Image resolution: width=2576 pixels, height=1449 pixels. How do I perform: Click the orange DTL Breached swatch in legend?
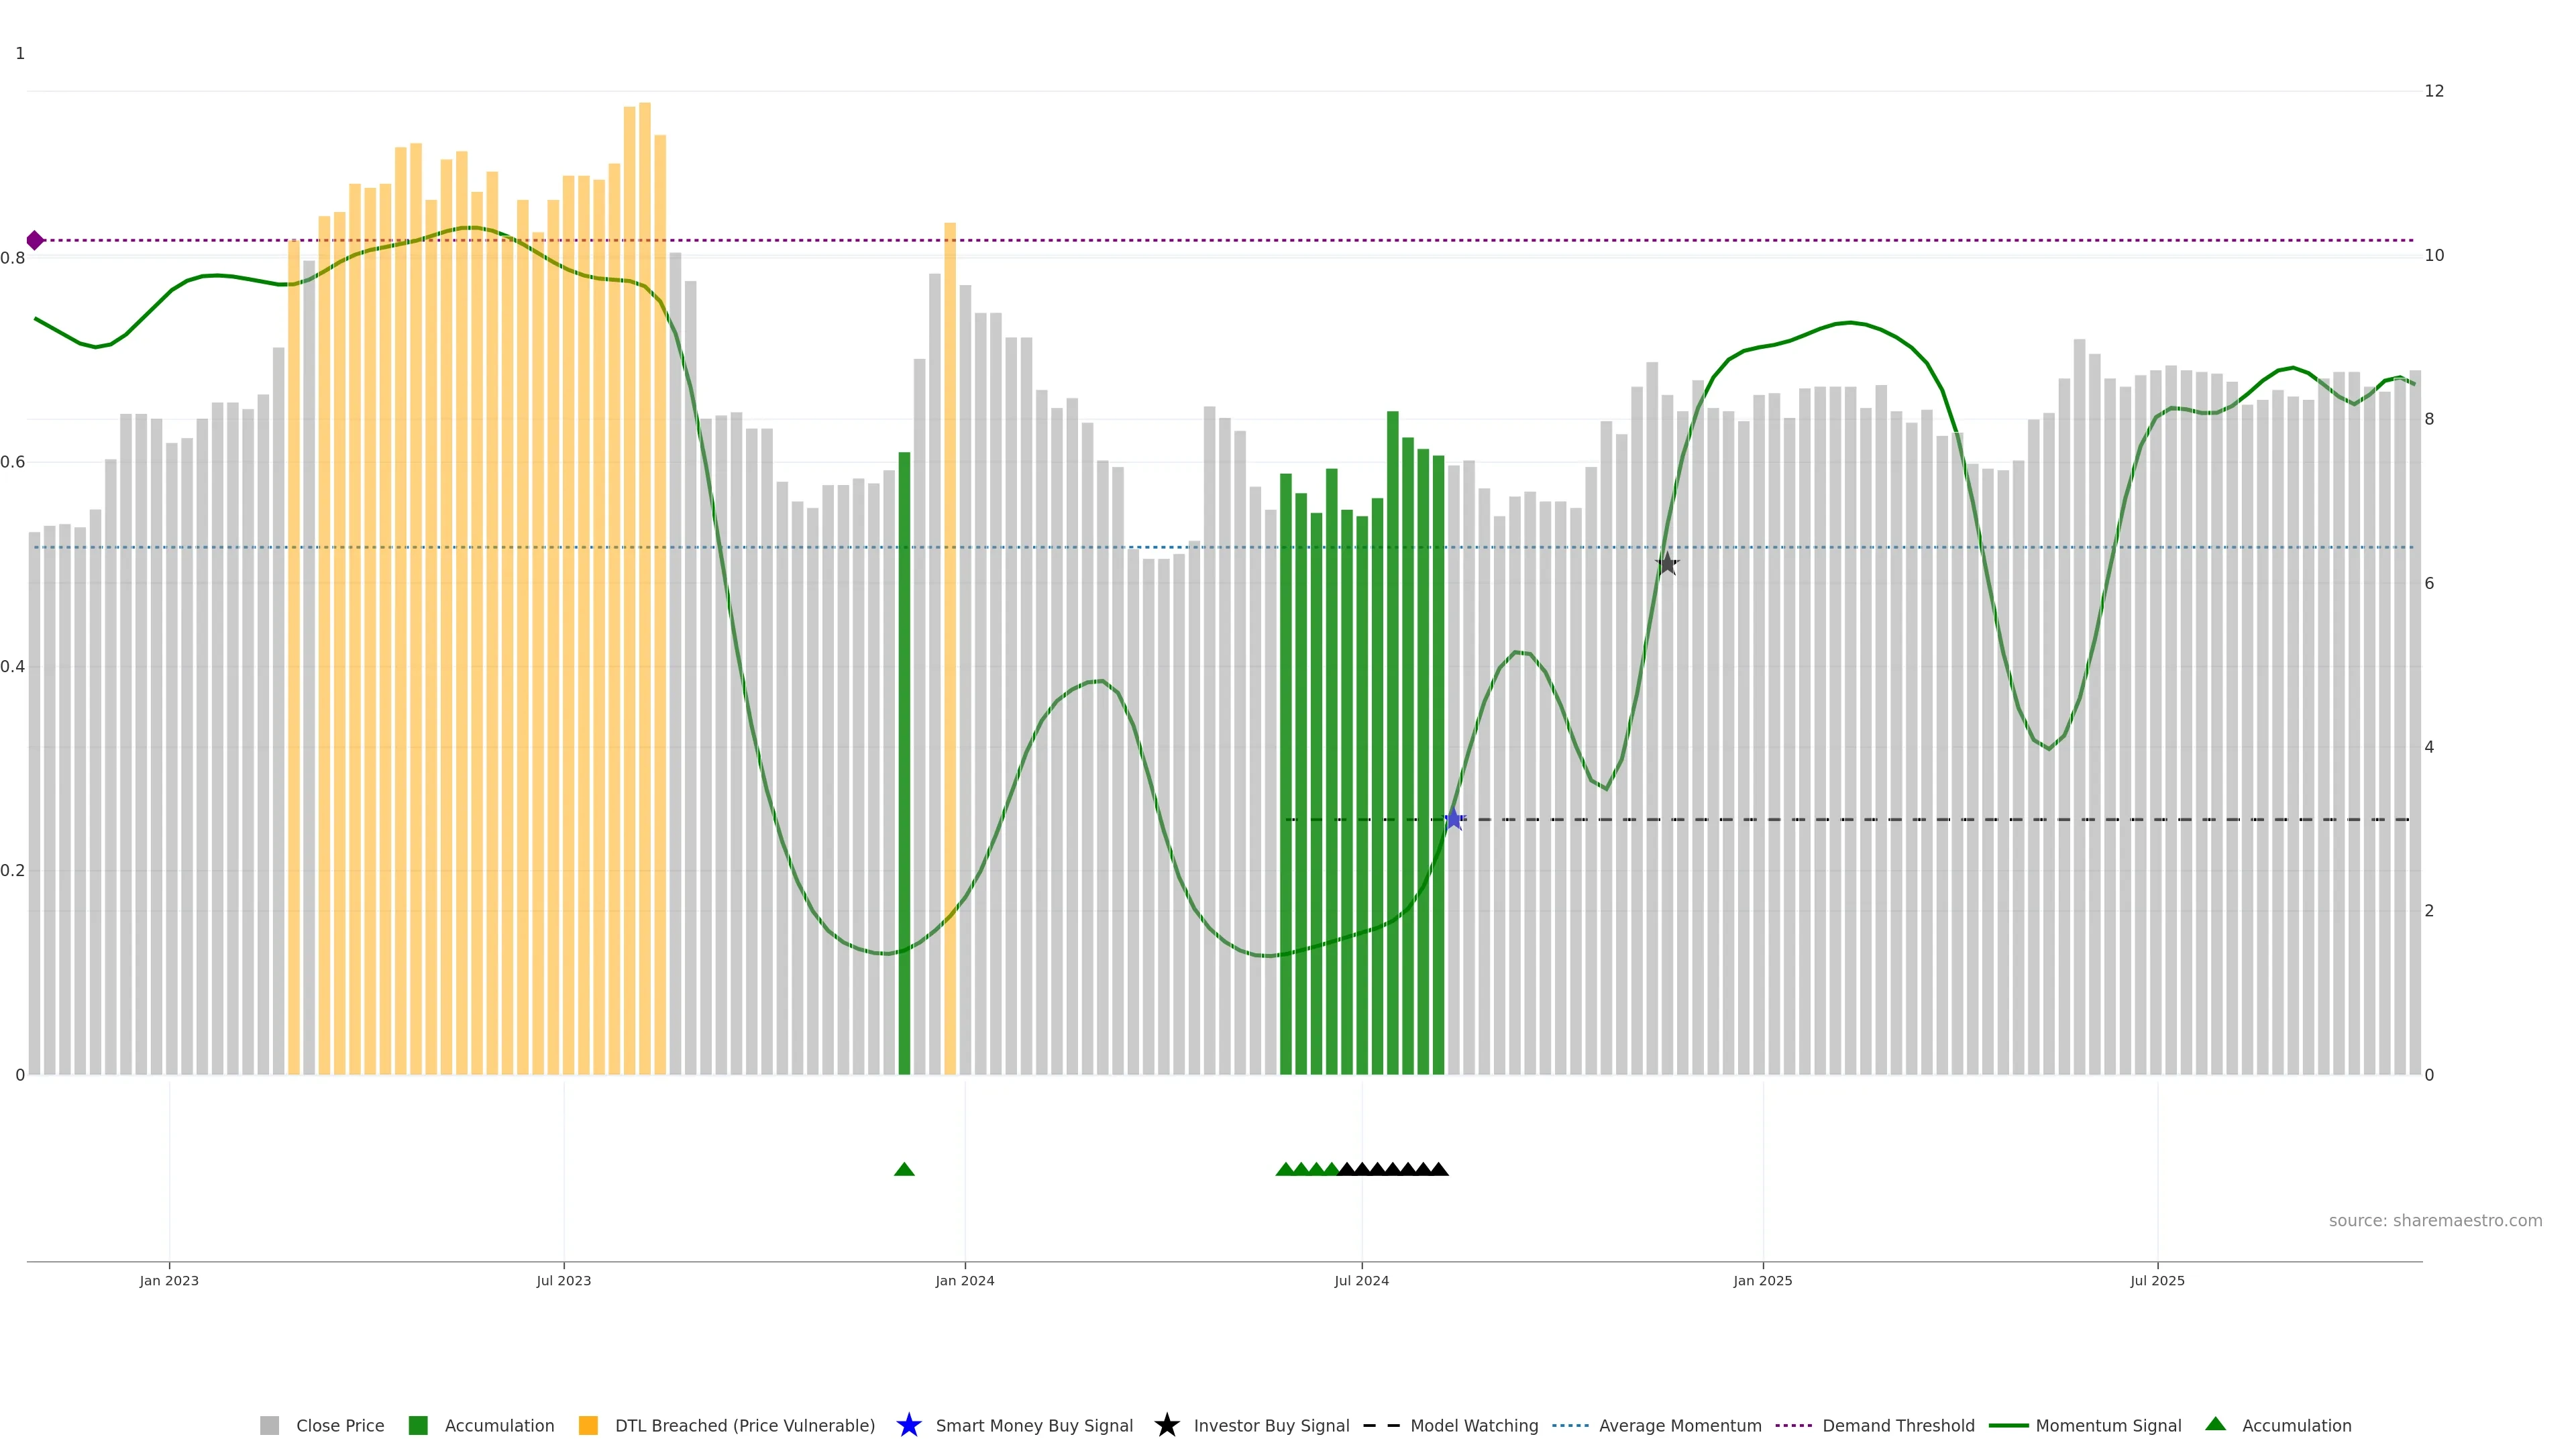click(x=588, y=1425)
